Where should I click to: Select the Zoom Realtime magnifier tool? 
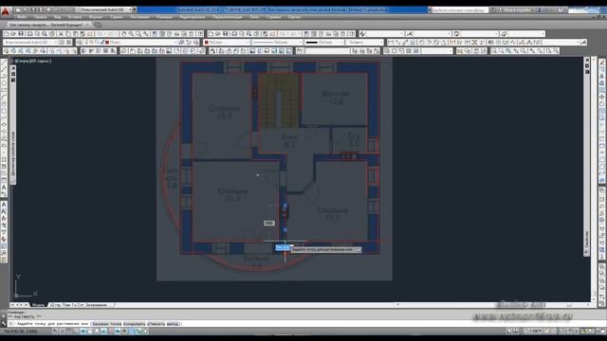click(131, 34)
